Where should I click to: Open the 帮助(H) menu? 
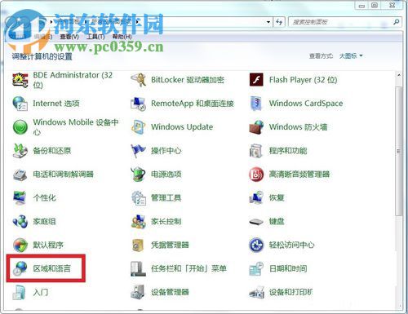coord(122,37)
